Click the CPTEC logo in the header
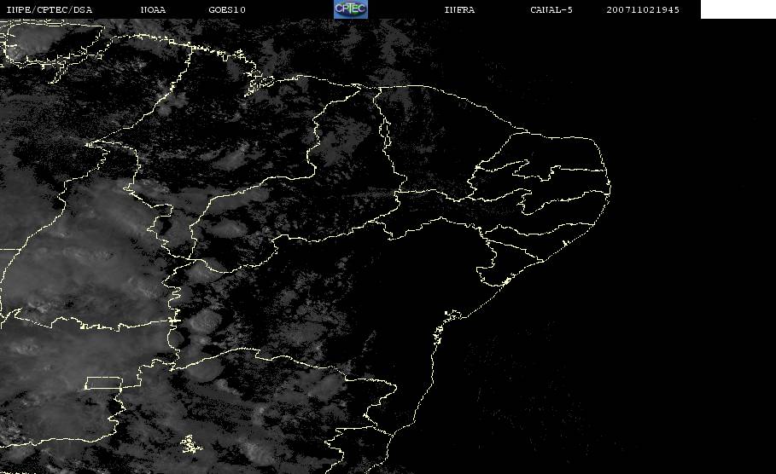 coord(350,9)
